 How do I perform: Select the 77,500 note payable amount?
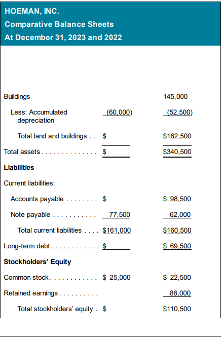click(x=120, y=214)
